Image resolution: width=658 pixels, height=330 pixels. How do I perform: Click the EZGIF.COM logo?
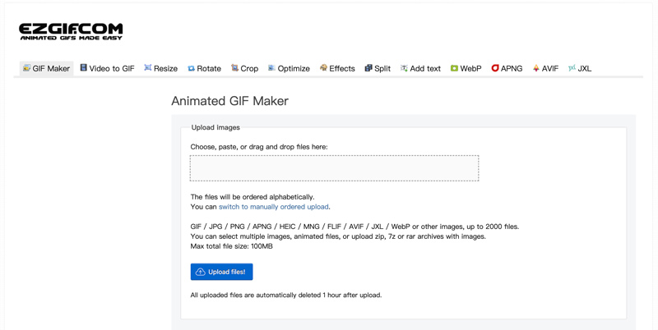pyautogui.click(x=71, y=32)
